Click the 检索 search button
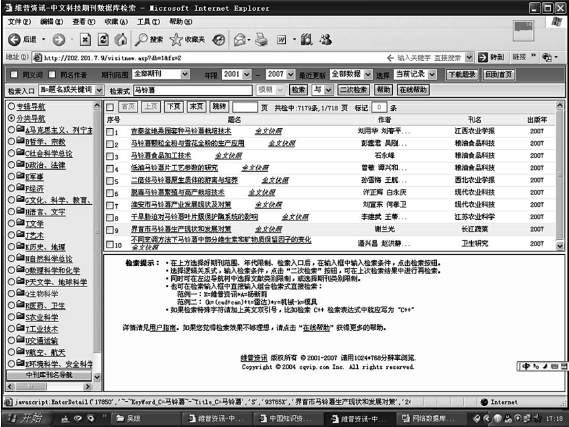The width and height of the screenshot is (569, 427). point(298,90)
